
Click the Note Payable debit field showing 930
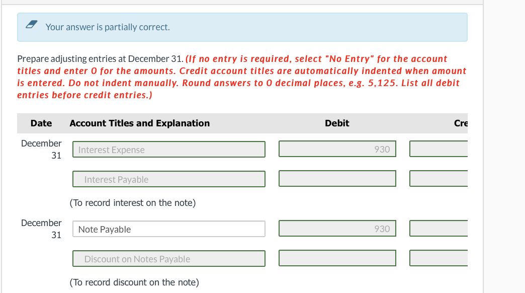[x=337, y=228]
